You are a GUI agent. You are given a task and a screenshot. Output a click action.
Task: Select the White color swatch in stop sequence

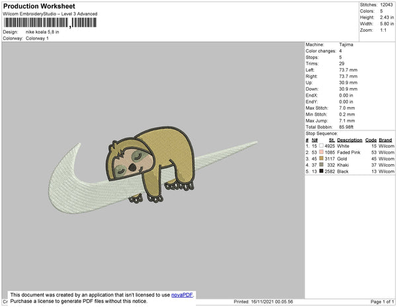(x=322, y=146)
